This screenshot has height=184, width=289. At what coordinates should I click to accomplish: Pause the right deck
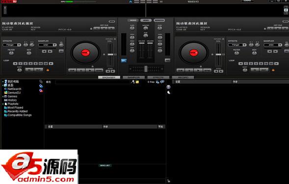click(189, 70)
